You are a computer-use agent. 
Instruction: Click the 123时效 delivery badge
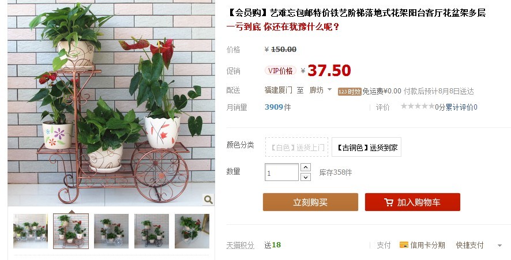[350, 92]
